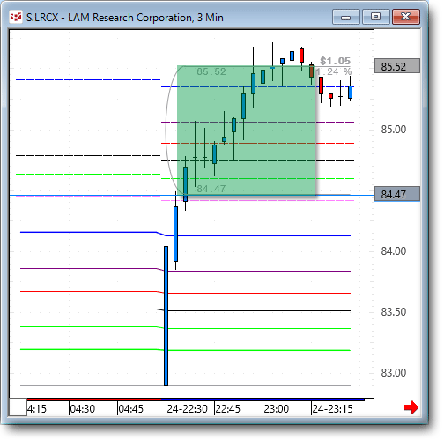This screenshot has height=440, width=444.
Task: Click the first red candle right of green box
Action: pyautogui.click(x=321, y=86)
